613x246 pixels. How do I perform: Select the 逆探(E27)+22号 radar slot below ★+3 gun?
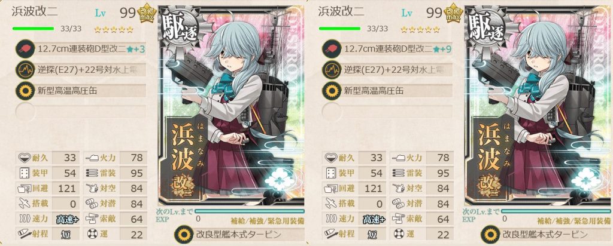pos(81,70)
